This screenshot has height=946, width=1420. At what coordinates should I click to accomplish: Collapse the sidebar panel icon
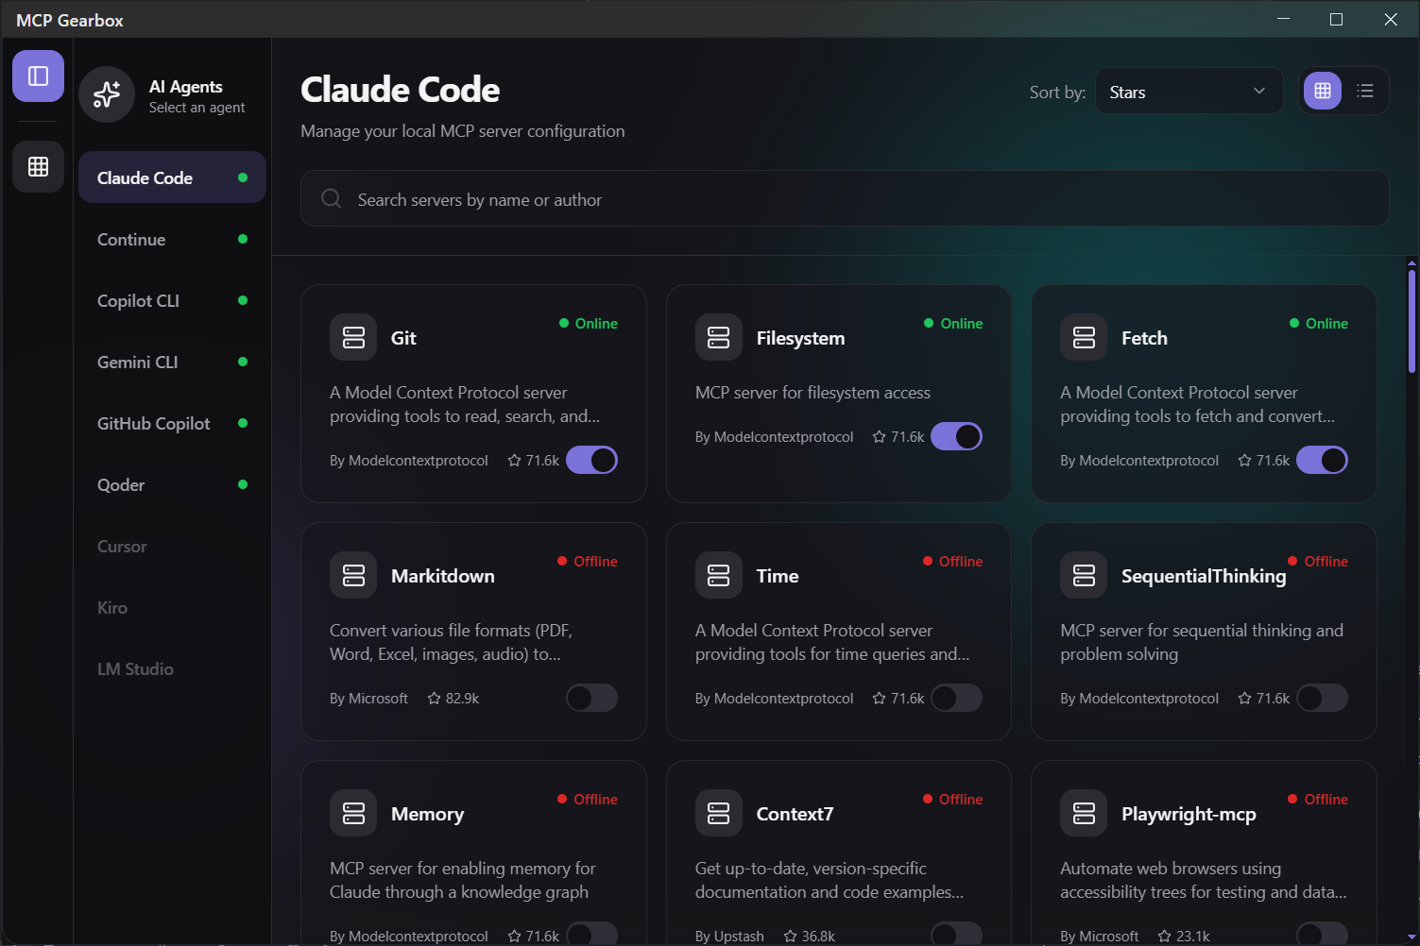click(x=38, y=76)
